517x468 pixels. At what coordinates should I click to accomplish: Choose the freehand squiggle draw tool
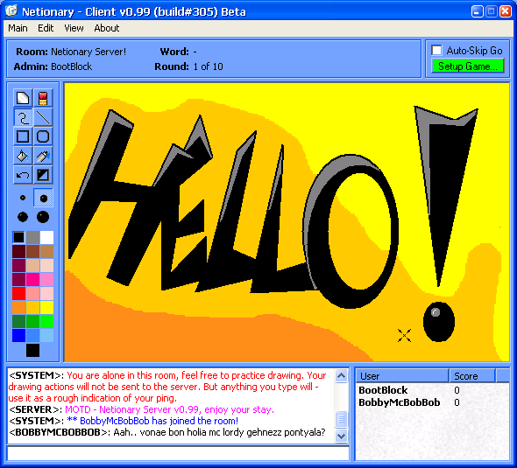[x=23, y=117]
